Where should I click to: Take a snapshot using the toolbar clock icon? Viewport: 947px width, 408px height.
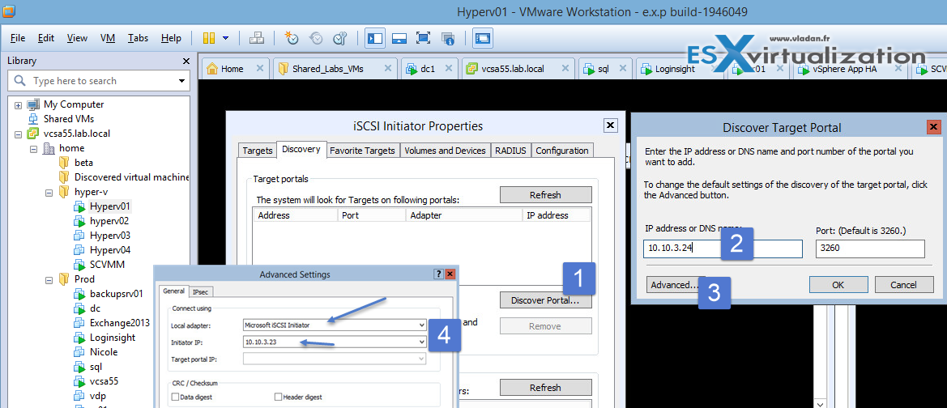[292, 38]
